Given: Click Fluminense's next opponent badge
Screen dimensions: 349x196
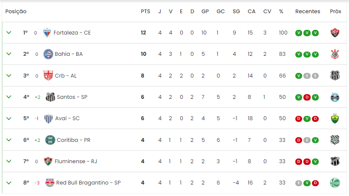Looking at the screenshot, I should pyautogui.click(x=335, y=161).
